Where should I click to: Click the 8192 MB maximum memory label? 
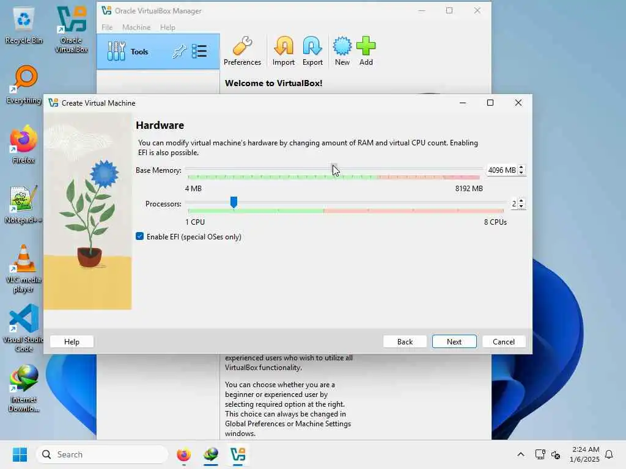[469, 188]
